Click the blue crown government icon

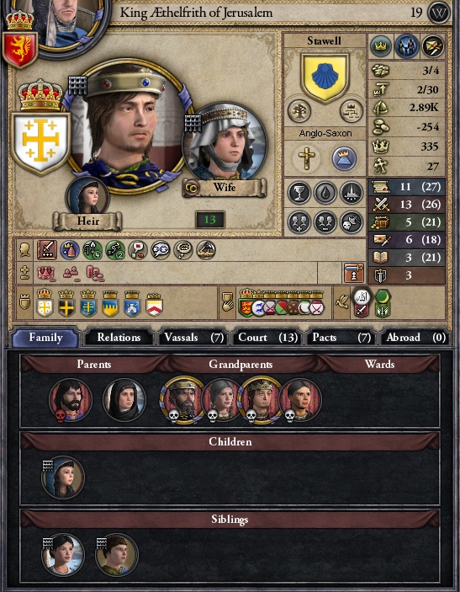[344, 158]
